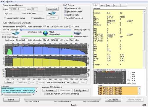Start the SNR monitor
Viewport: 148px width, 107px height.
coord(75,82)
